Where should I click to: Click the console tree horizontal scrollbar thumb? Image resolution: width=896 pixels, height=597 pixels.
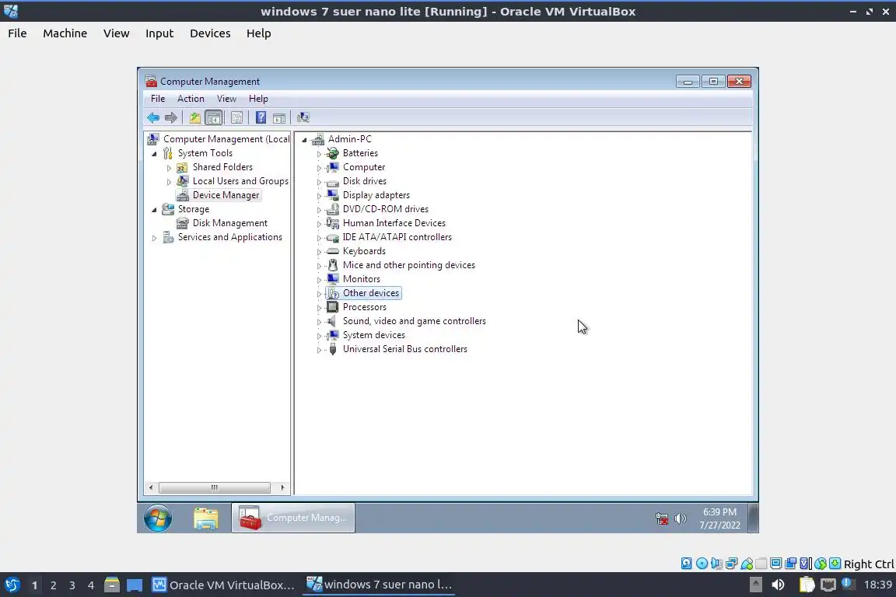coord(215,488)
